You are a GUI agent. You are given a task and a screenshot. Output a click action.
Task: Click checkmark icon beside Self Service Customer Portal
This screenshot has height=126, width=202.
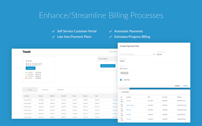click(x=53, y=31)
